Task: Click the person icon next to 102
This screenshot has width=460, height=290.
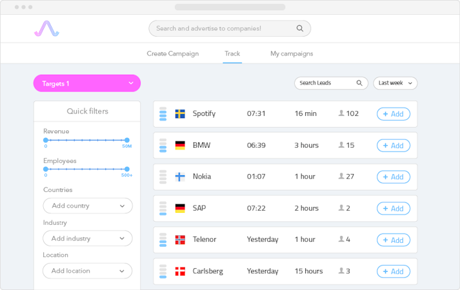Action: 341,113
